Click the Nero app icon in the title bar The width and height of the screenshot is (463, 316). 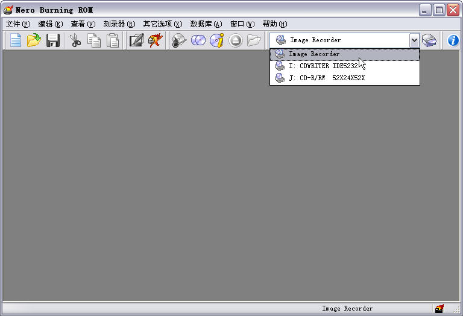pos(8,10)
